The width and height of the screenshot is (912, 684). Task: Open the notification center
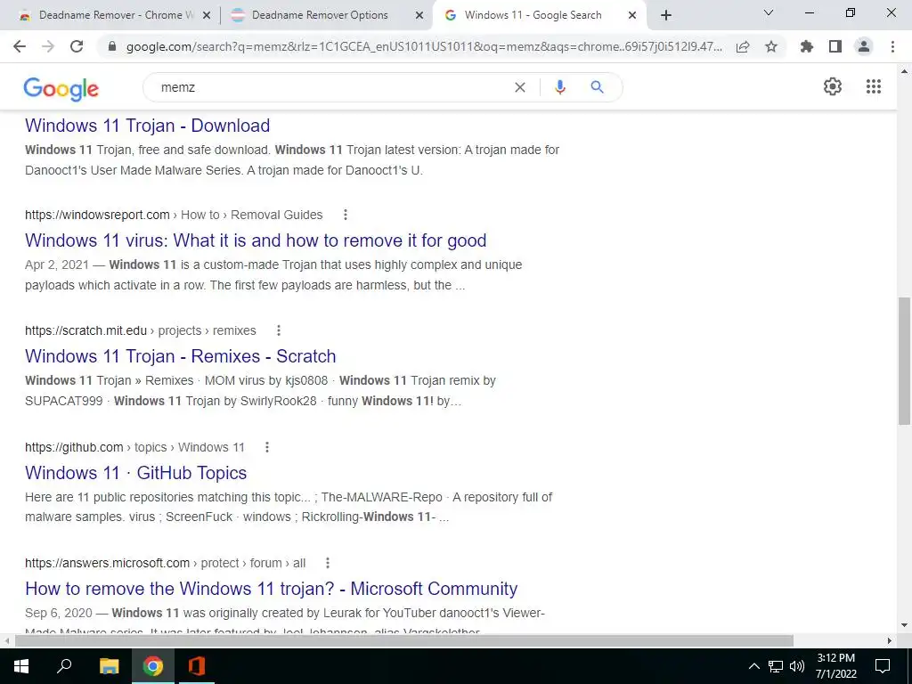[883, 666]
